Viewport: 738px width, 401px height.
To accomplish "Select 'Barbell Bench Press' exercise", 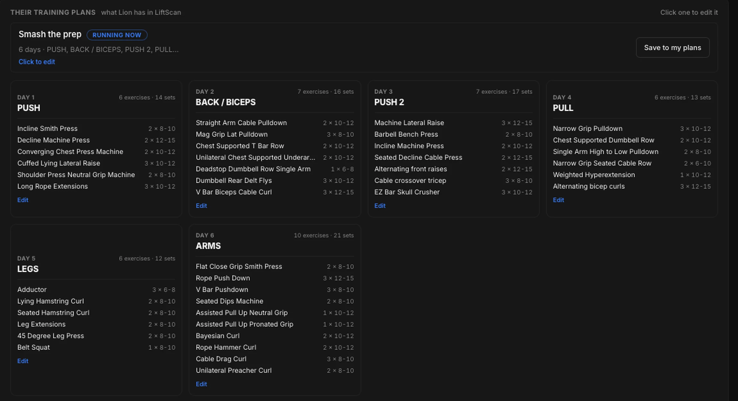I will pos(453,134).
